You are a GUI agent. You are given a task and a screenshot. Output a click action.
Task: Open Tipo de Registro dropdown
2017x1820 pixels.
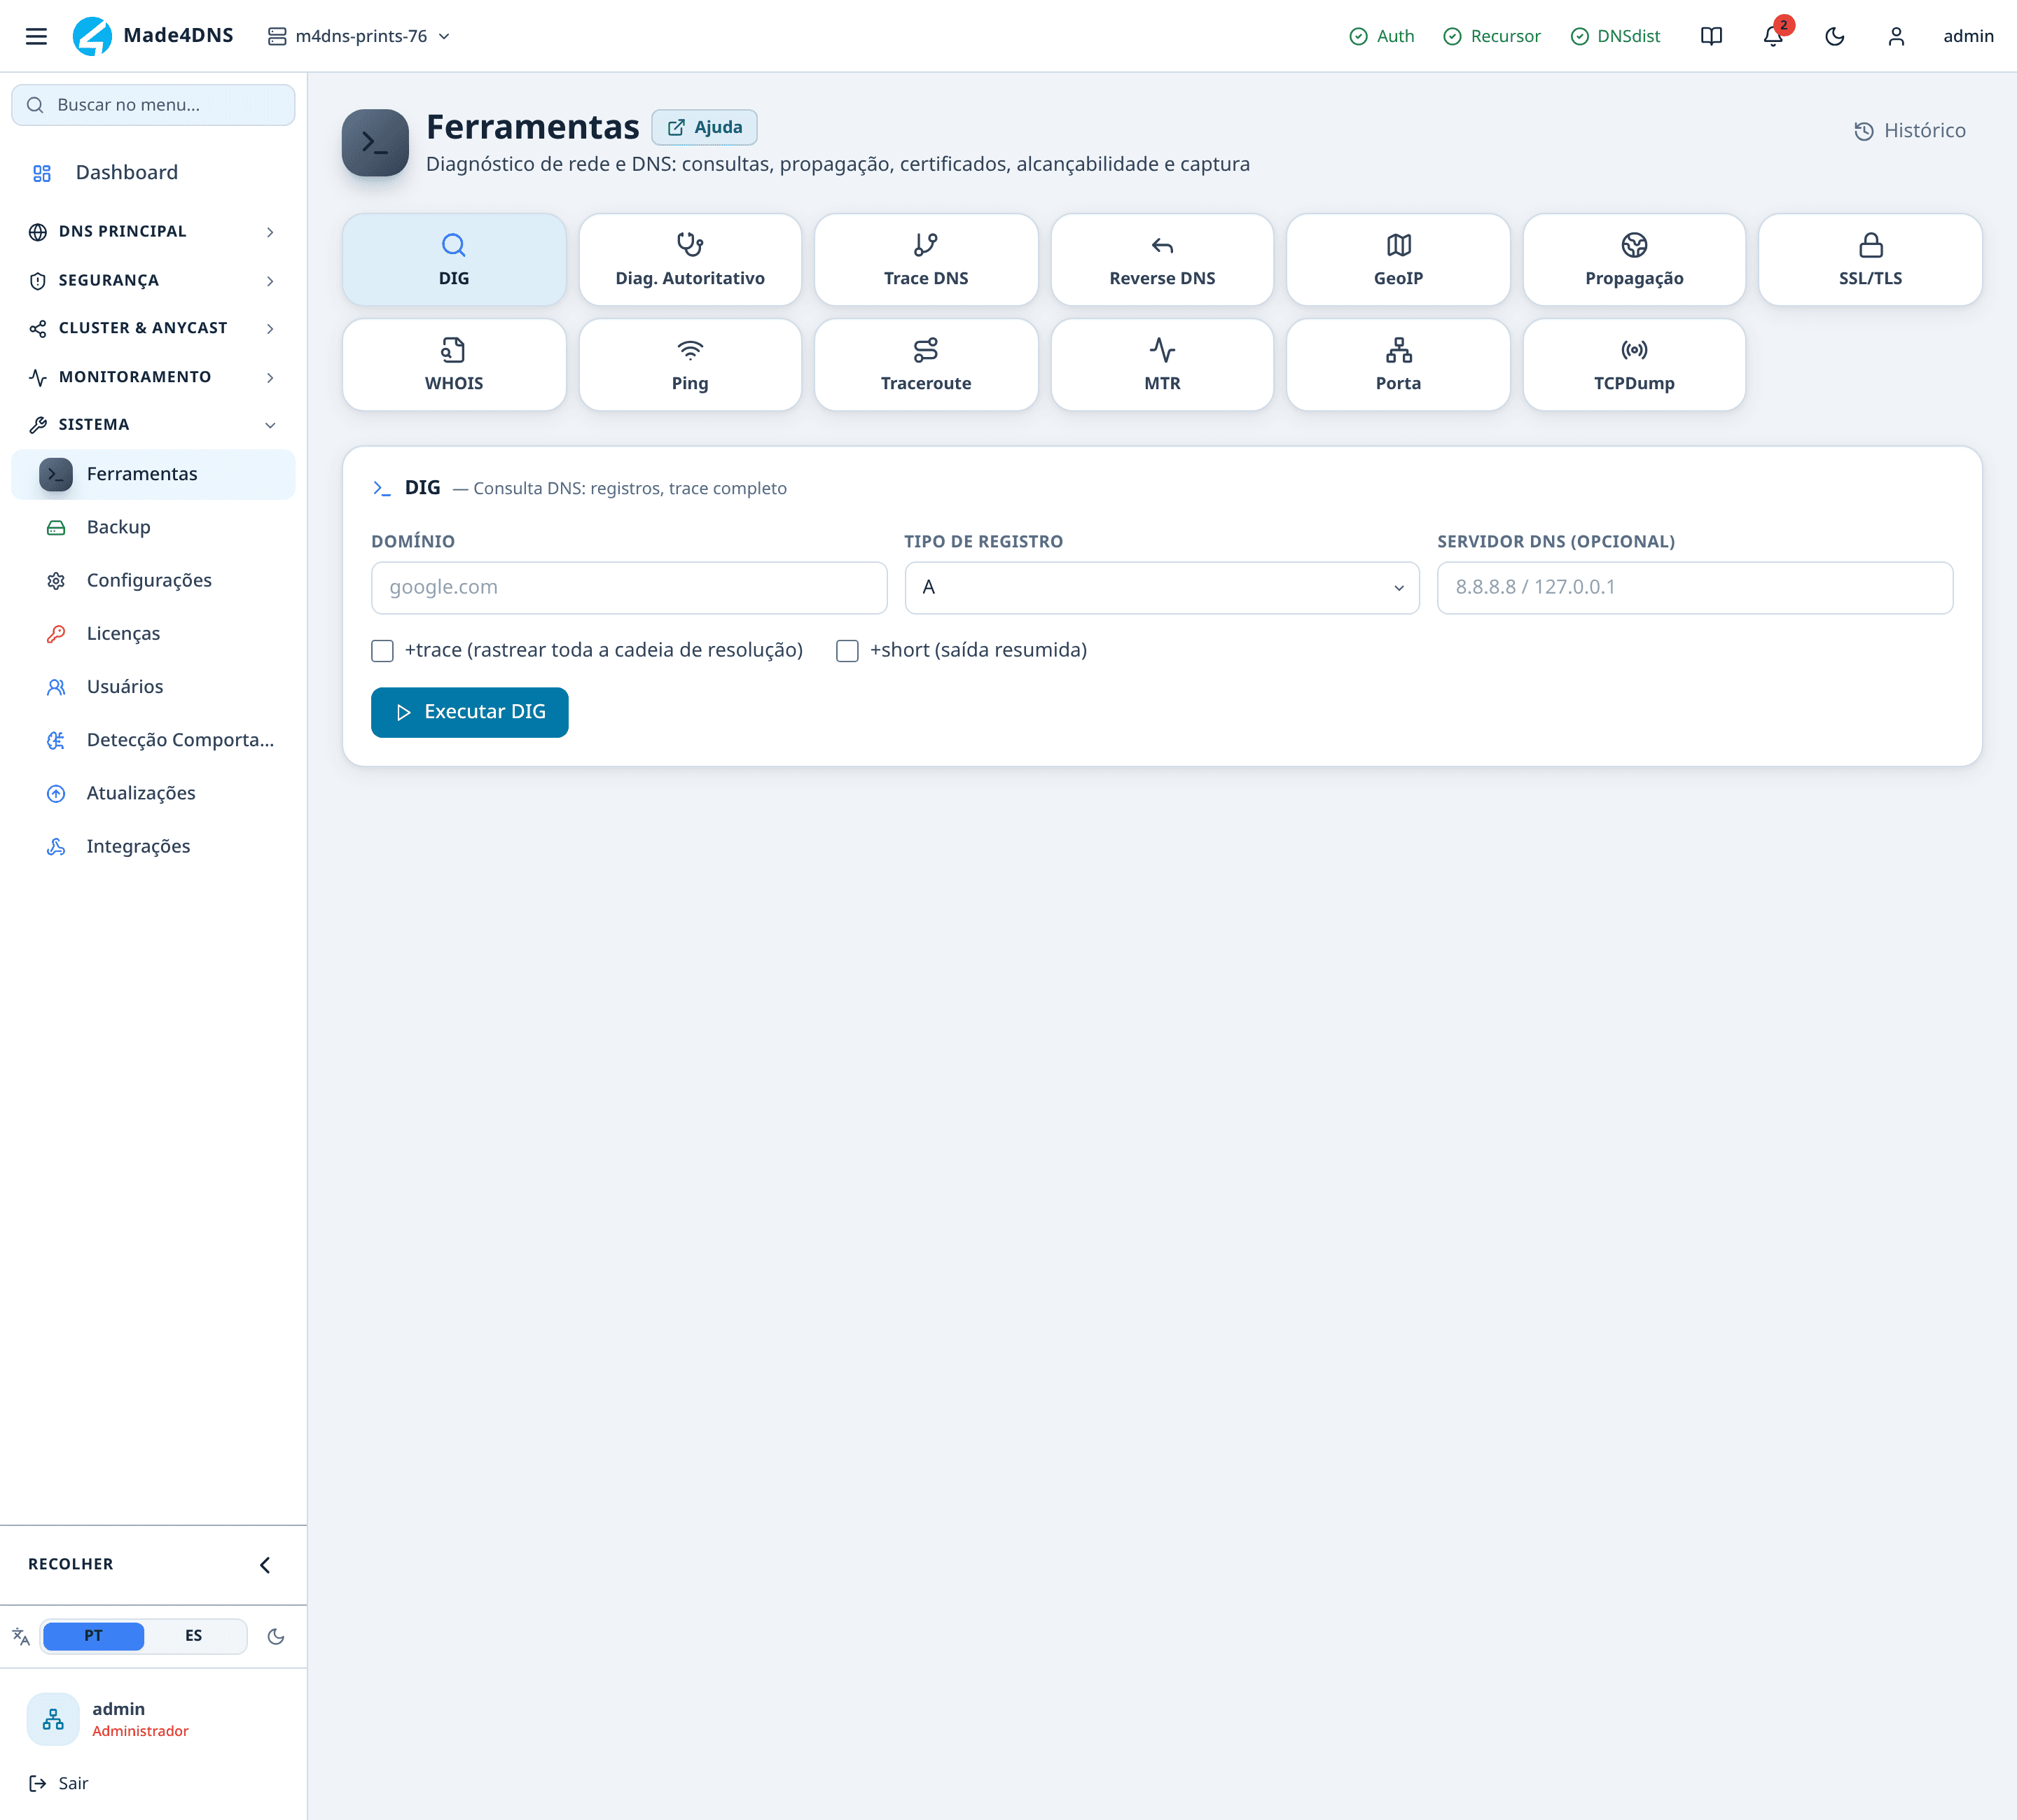1162,588
